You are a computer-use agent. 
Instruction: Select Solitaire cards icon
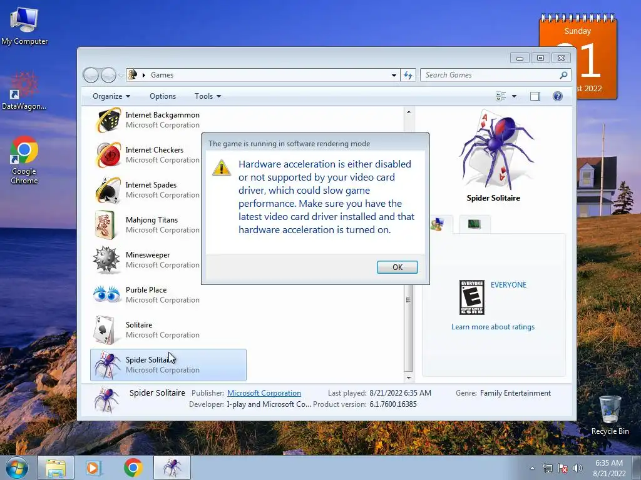pos(104,330)
